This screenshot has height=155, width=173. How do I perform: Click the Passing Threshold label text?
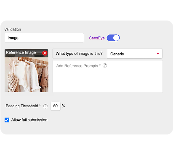click(x=23, y=106)
